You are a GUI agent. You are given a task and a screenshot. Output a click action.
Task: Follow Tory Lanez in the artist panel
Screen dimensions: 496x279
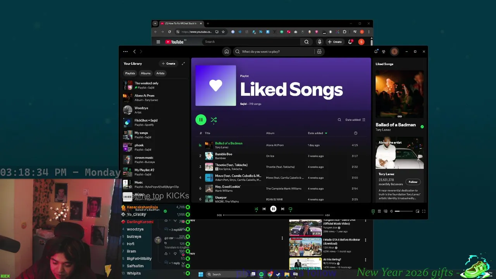coord(413,182)
